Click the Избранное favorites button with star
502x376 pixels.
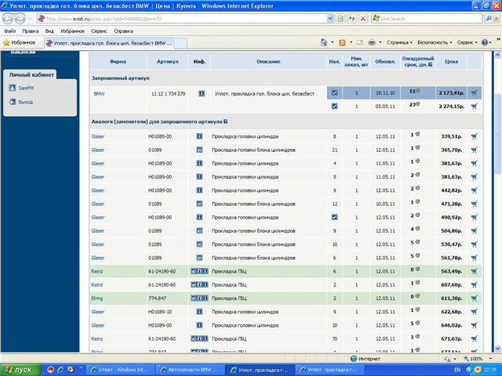click(x=19, y=43)
